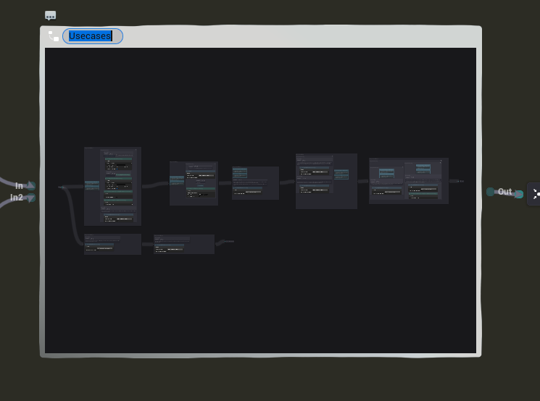The height and width of the screenshot is (401, 540).
Task: Select the tallest node in the top chain
Action: pos(112,186)
